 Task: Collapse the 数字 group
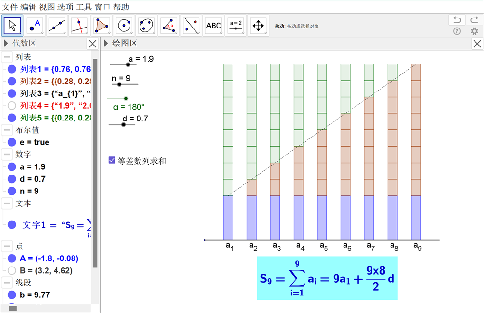click(7, 154)
